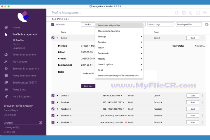The width and height of the screenshot is (210, 140).
Task: Toggle dark mode moon icon
Action: (x=191, y=13)
